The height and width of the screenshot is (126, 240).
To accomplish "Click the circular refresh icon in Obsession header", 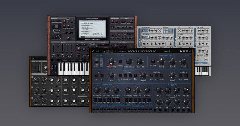I will (190, 51).
